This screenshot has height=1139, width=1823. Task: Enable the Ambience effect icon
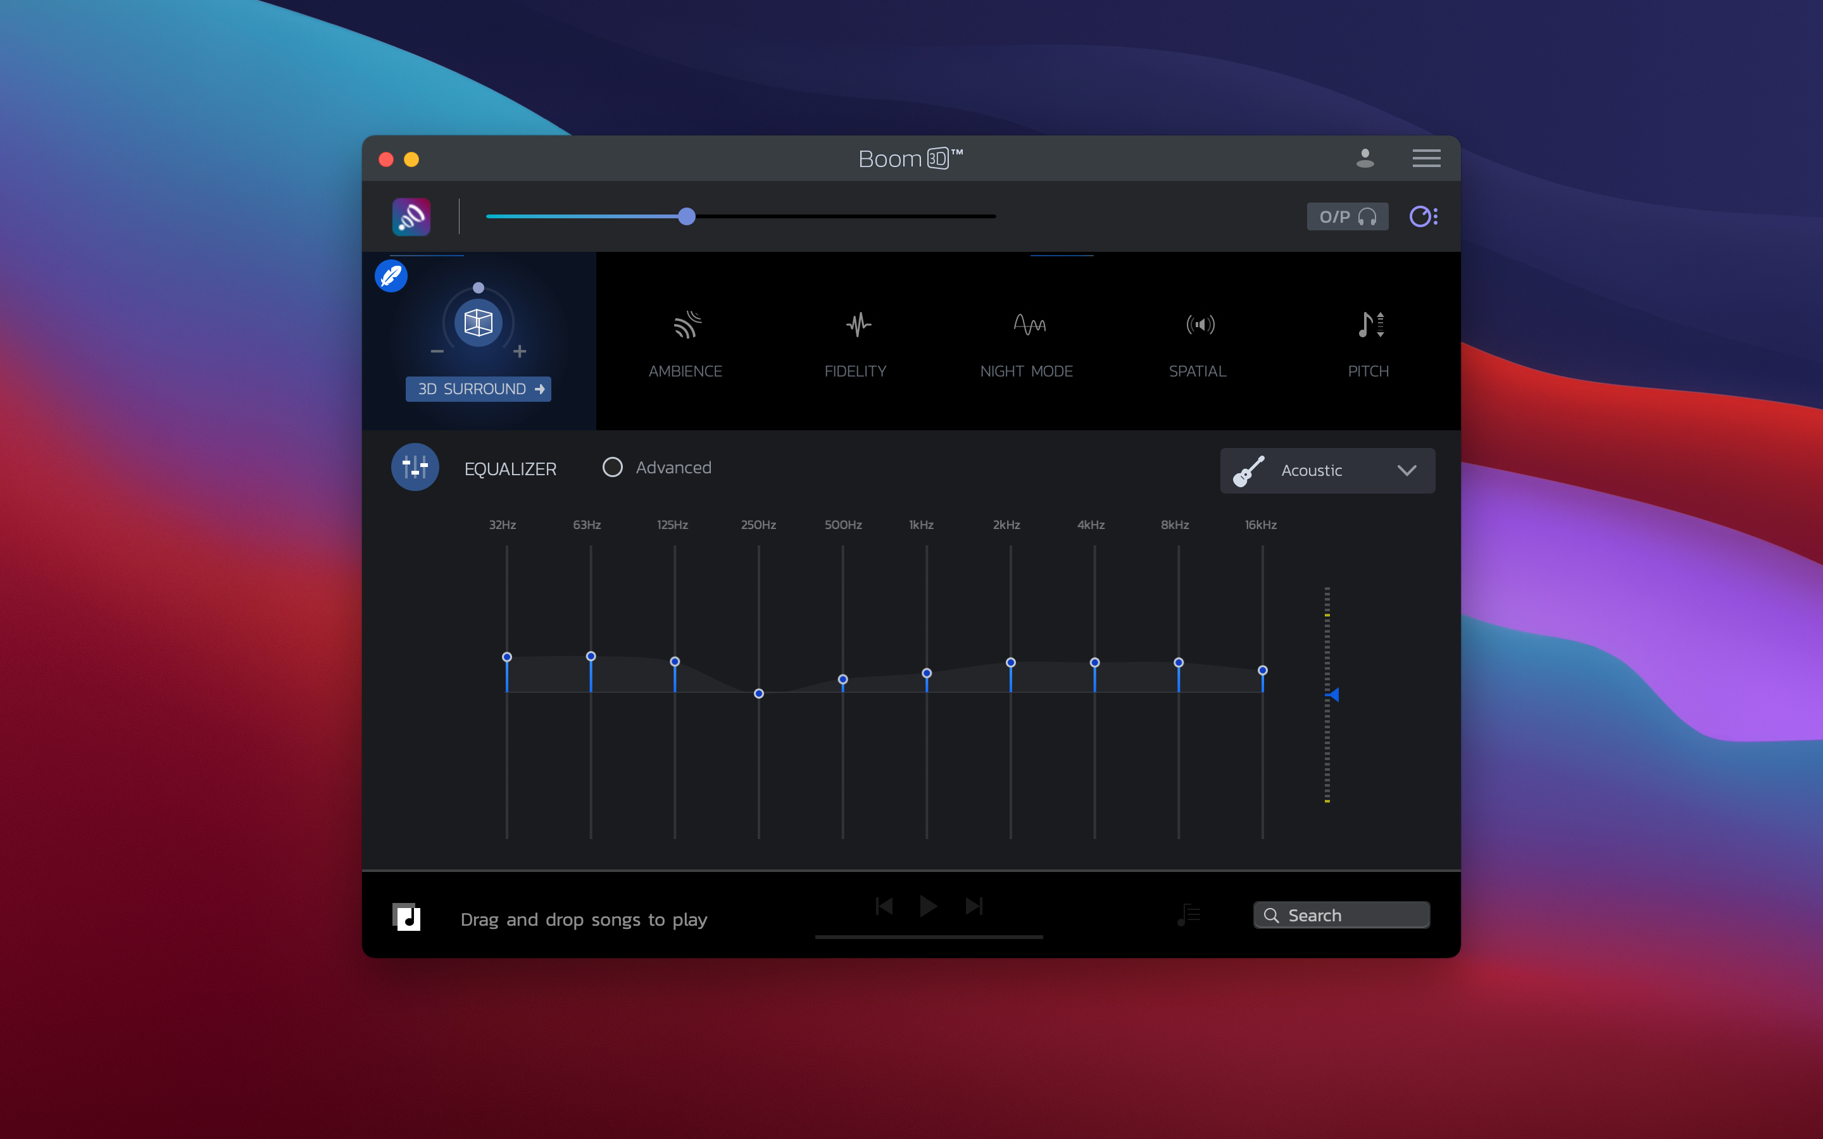[x=686, y=325]
